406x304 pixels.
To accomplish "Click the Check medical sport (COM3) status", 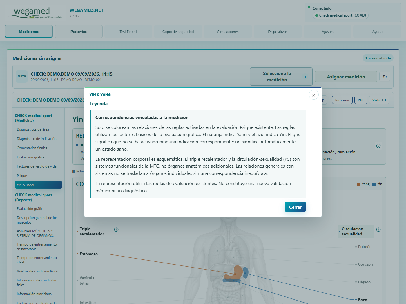I will pos(340,15).
